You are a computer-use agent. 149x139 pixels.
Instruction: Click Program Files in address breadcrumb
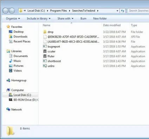tap(58, 11)
